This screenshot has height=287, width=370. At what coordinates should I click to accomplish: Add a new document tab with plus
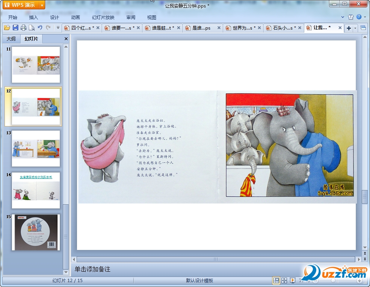(349, 28)
